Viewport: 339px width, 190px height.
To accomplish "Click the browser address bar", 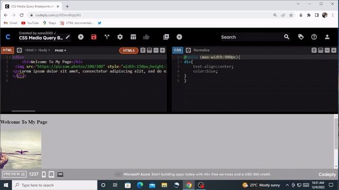I will click(x=151, y=15).
